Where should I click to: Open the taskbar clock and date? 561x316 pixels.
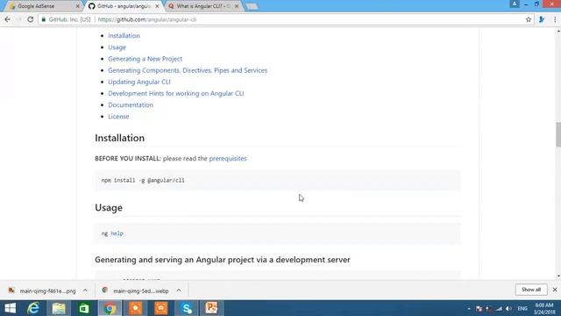tap(544, 308)
